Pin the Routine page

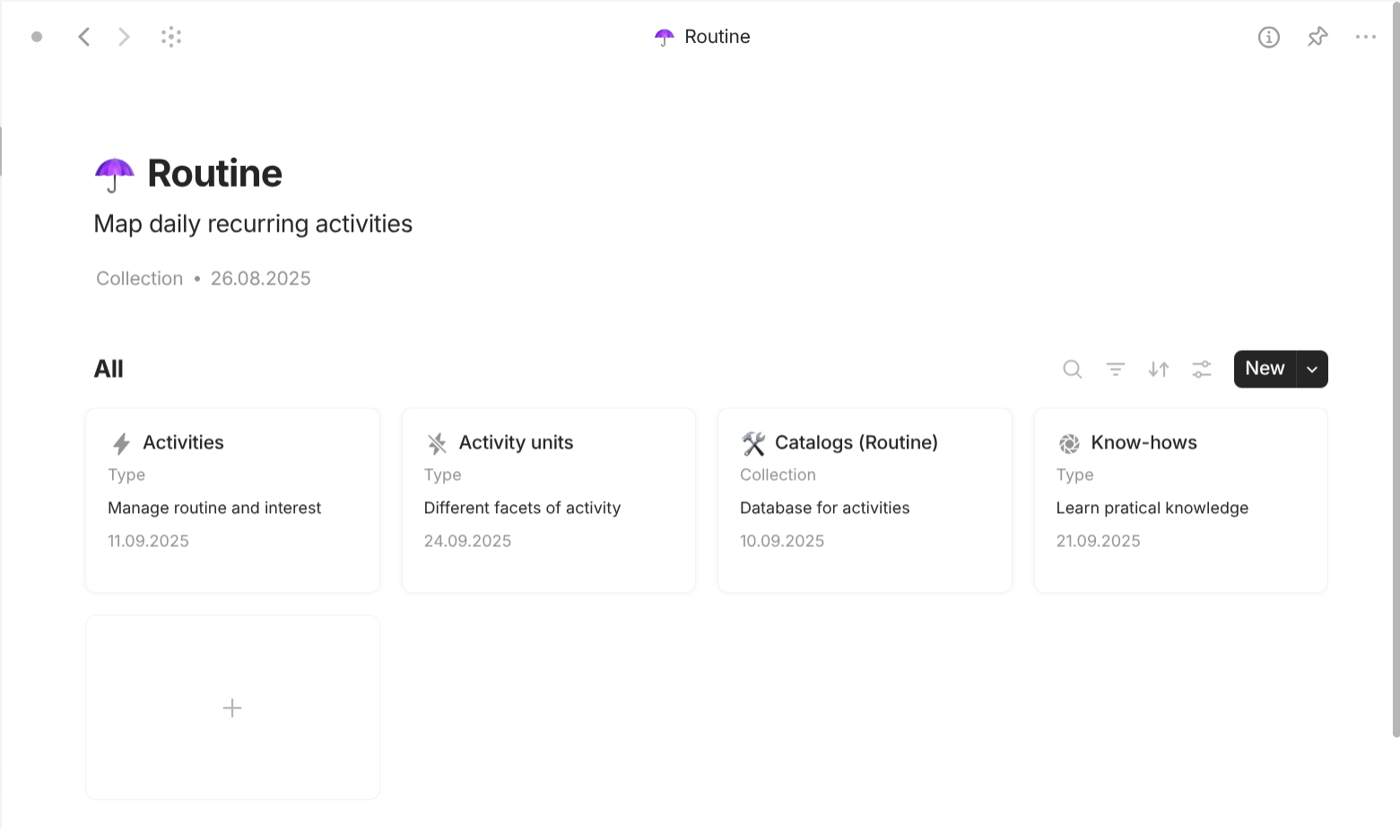pyautogui.click(x=1317, y=37)
